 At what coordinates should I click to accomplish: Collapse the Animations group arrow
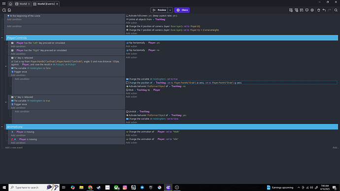(2, 127)
